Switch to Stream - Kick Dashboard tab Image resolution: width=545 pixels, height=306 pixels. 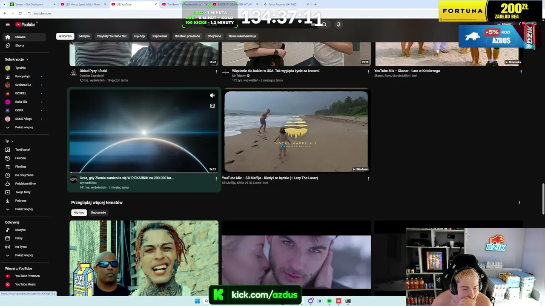[33, 4]
